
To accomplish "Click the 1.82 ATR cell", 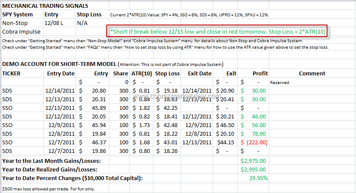I will tap(141, 108).
